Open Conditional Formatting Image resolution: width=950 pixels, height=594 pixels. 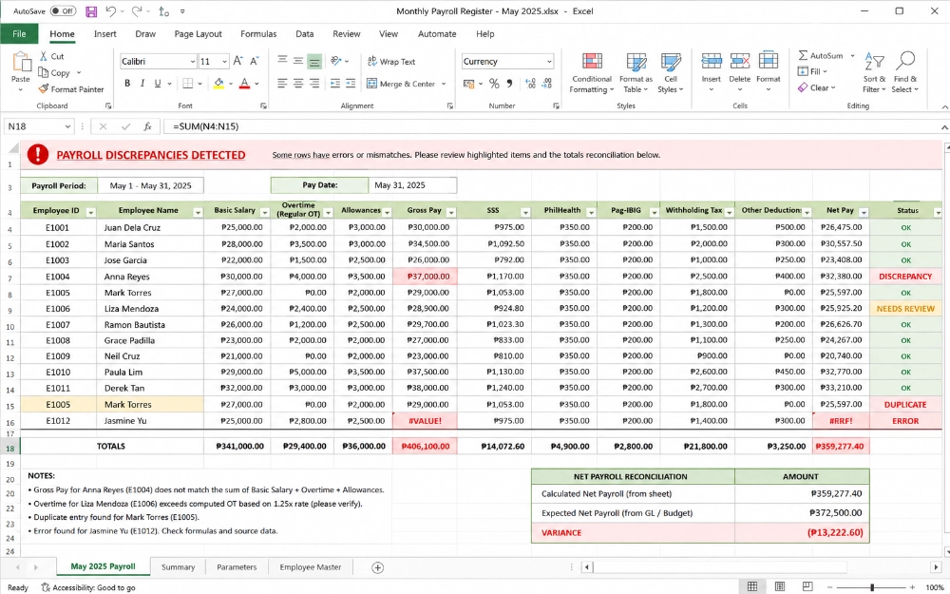pos(592,73)
